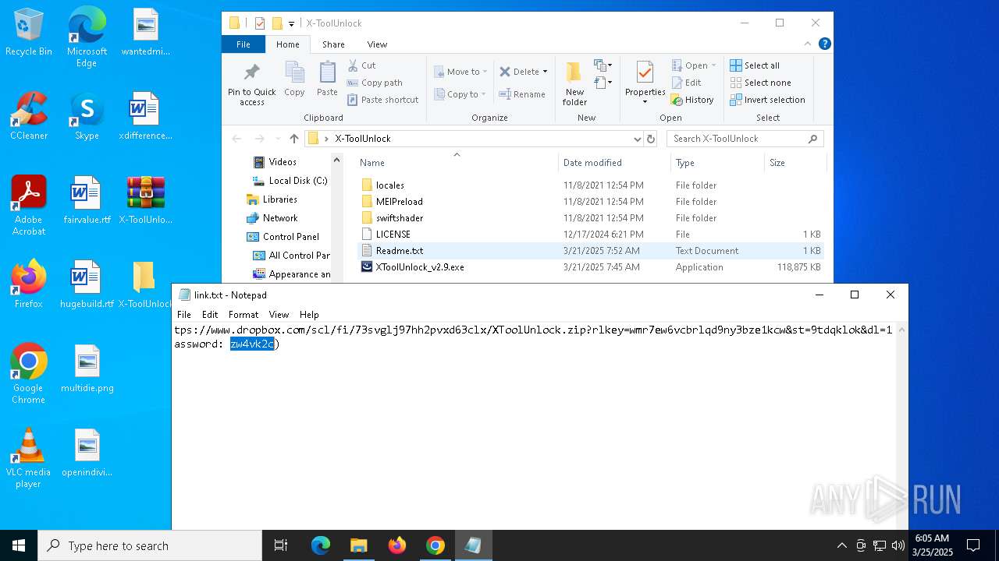Screen dimensions: 999x561
Task: Click Paste shortcut command
Action: [383, 100]
